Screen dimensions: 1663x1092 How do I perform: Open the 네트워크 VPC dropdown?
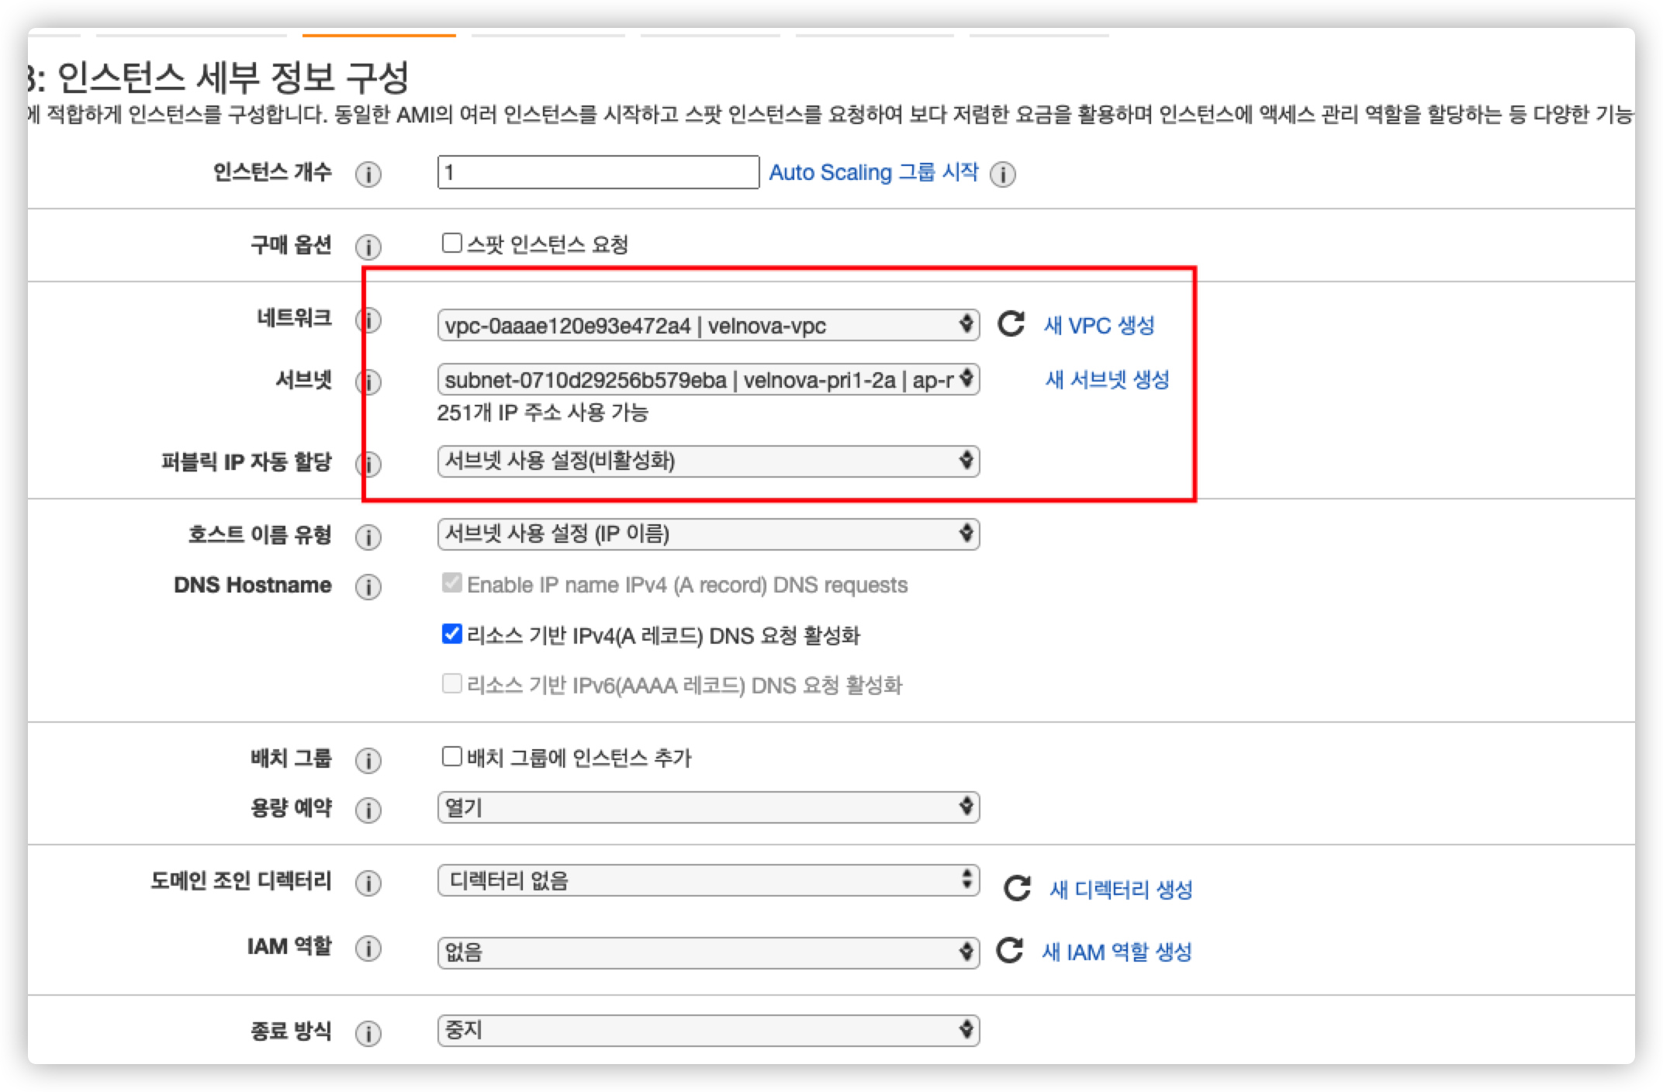(x=707, y=326)
